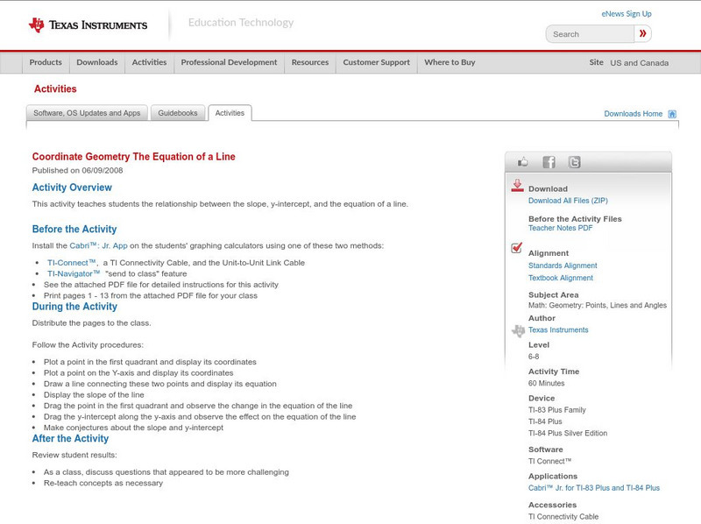Go to the Downloads Home link
The width and height of the screenshot is (701, 524).
[x=633, y=114]
